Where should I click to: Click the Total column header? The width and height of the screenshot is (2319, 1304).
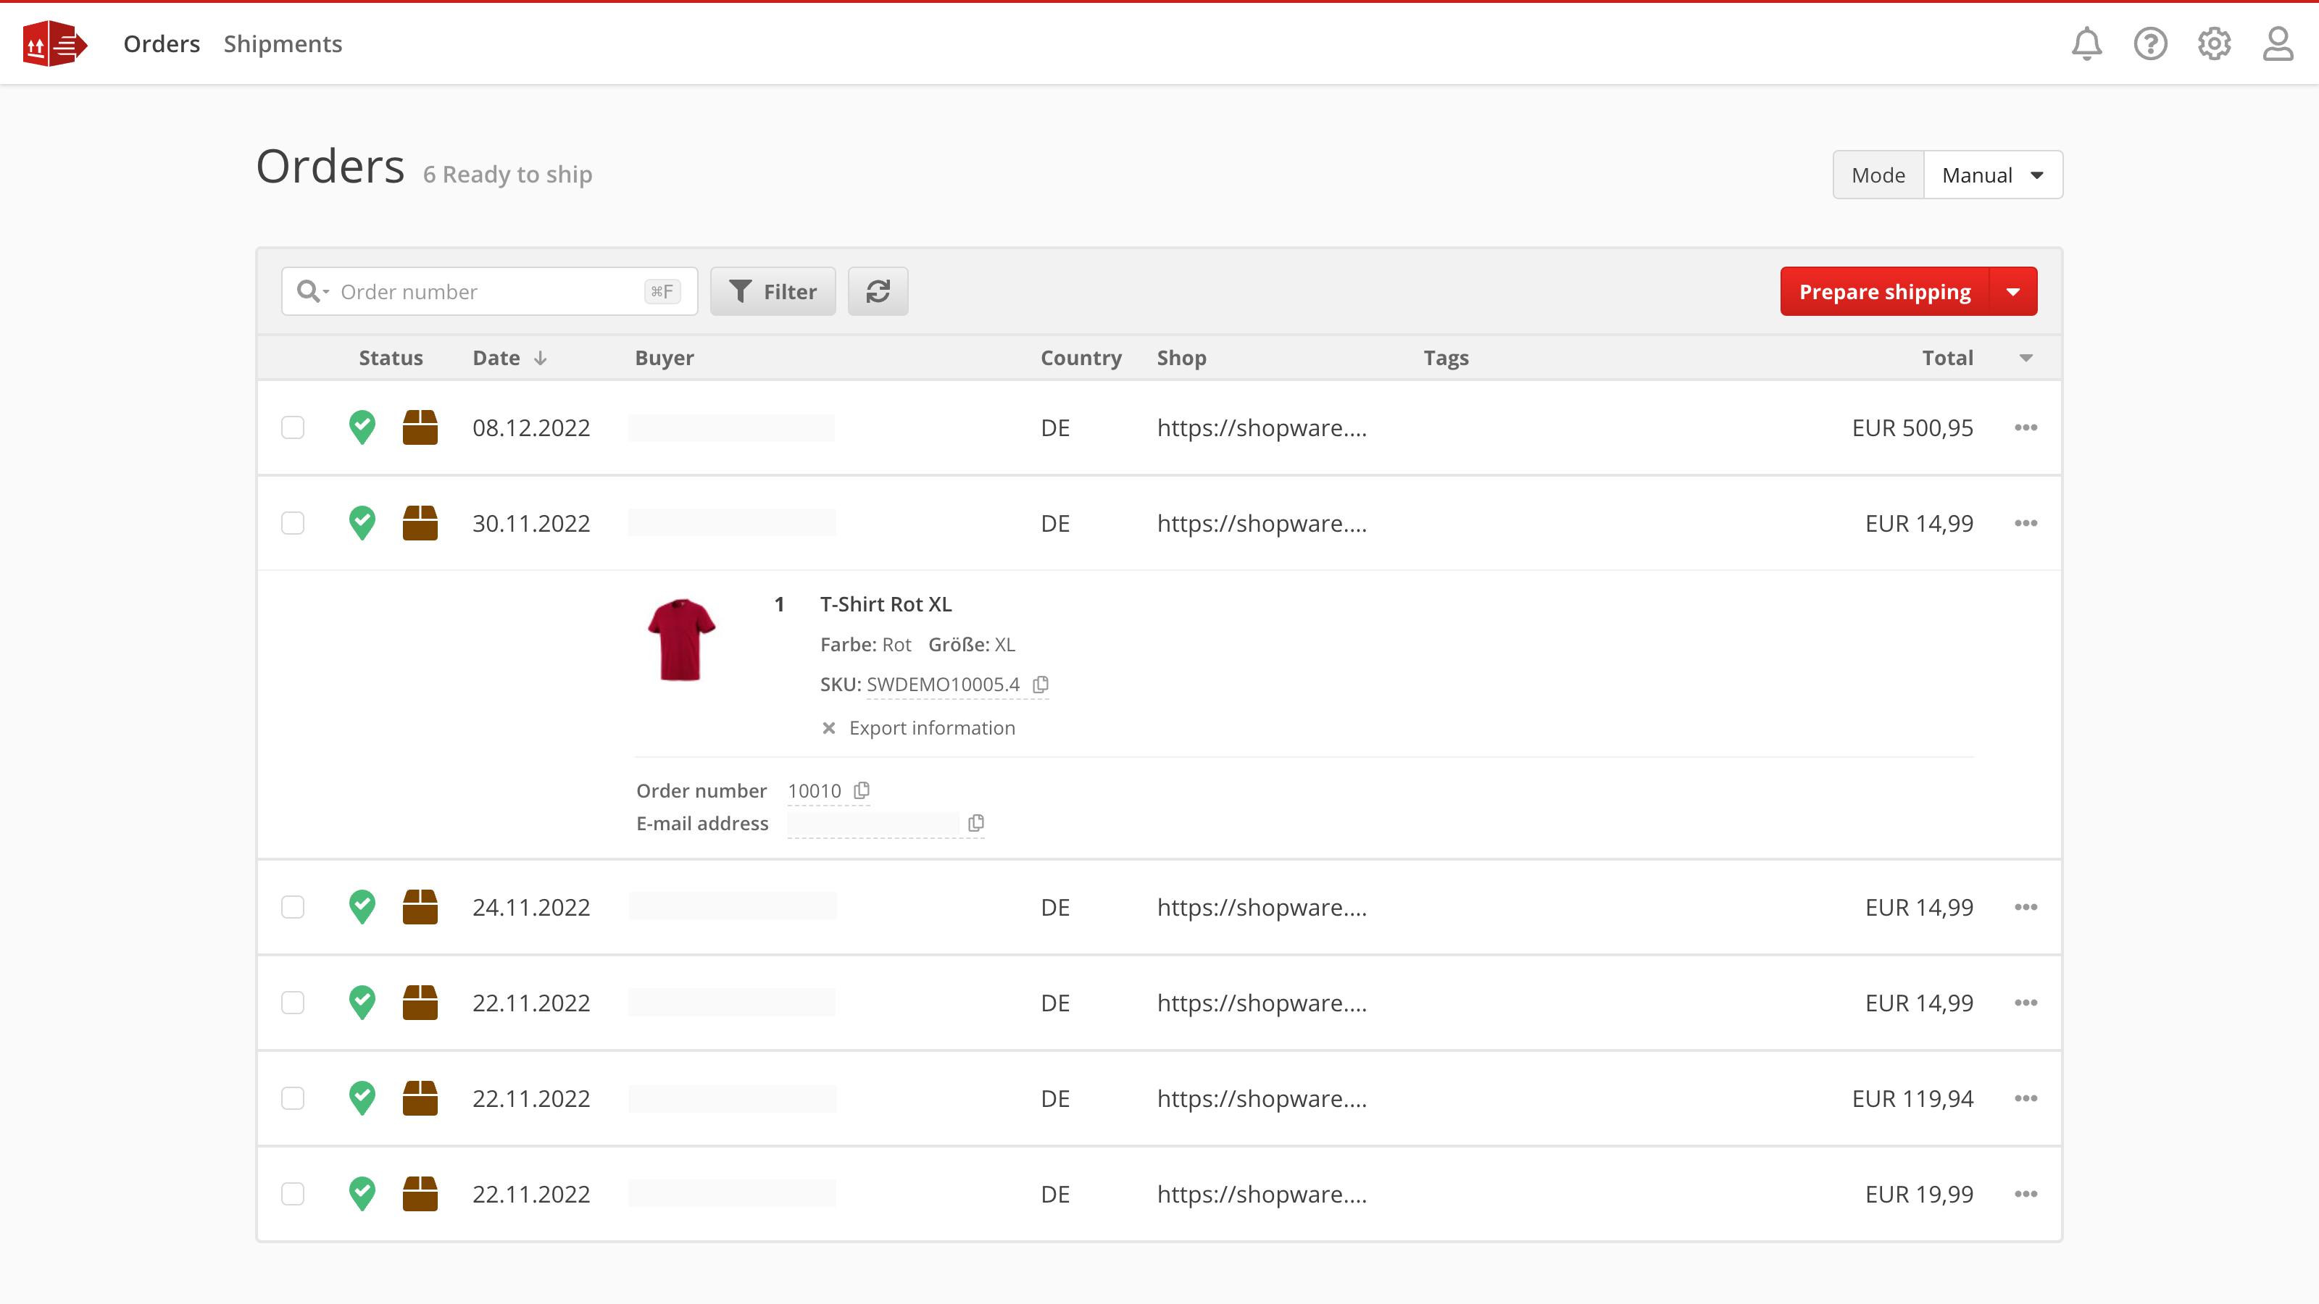[x=1947, y=358]
